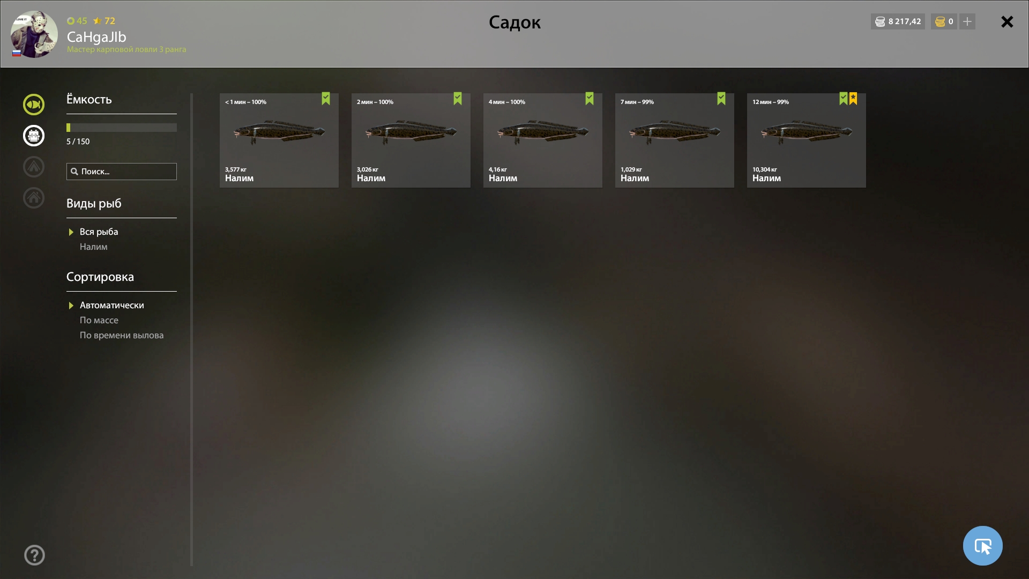Toggle green marker on 3,577 кг Налим
This screenshot has height=579, width=1029.
(326, 99)
